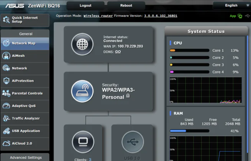Click the green App screens icon
Screen dimensions: 251x161
tap(240, 16)
